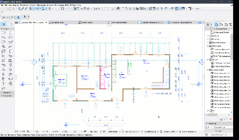Viewport: 239px width, 140px height.
Task: Open the tab list dropdown arrow
Action: 203,22
